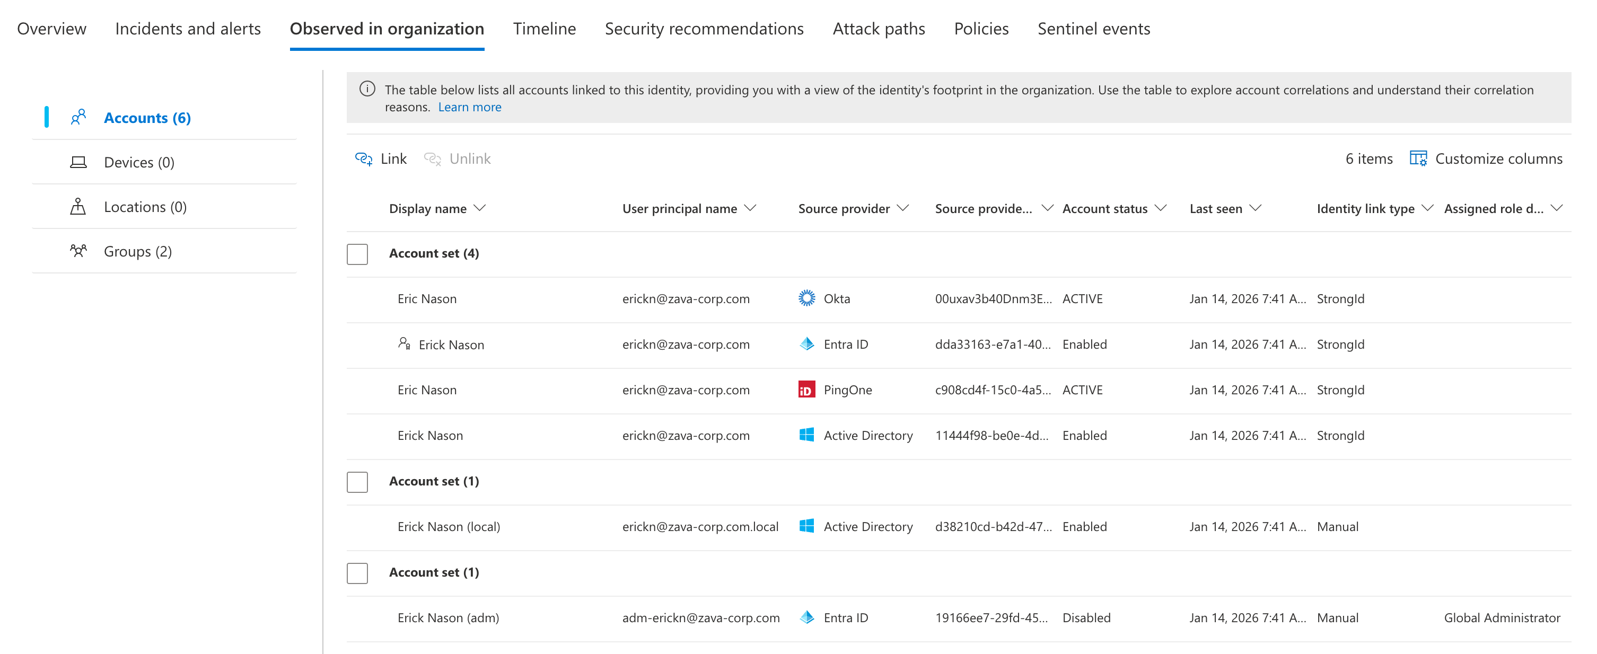1597x654 pixels.
Task: Click the PingOne provider icon
Action: pos(806,390)
